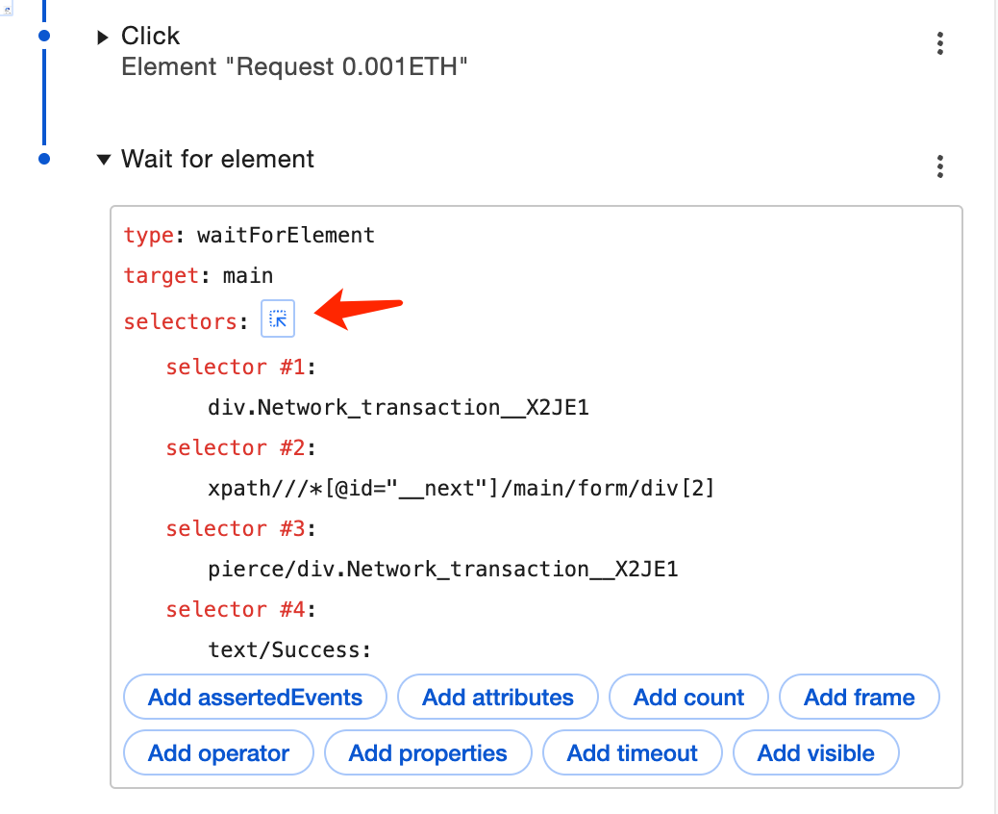Viewport: 998px width, 814px height.
Task: Edit the pierce selector #3 value
Action: [x=443, y=570]
